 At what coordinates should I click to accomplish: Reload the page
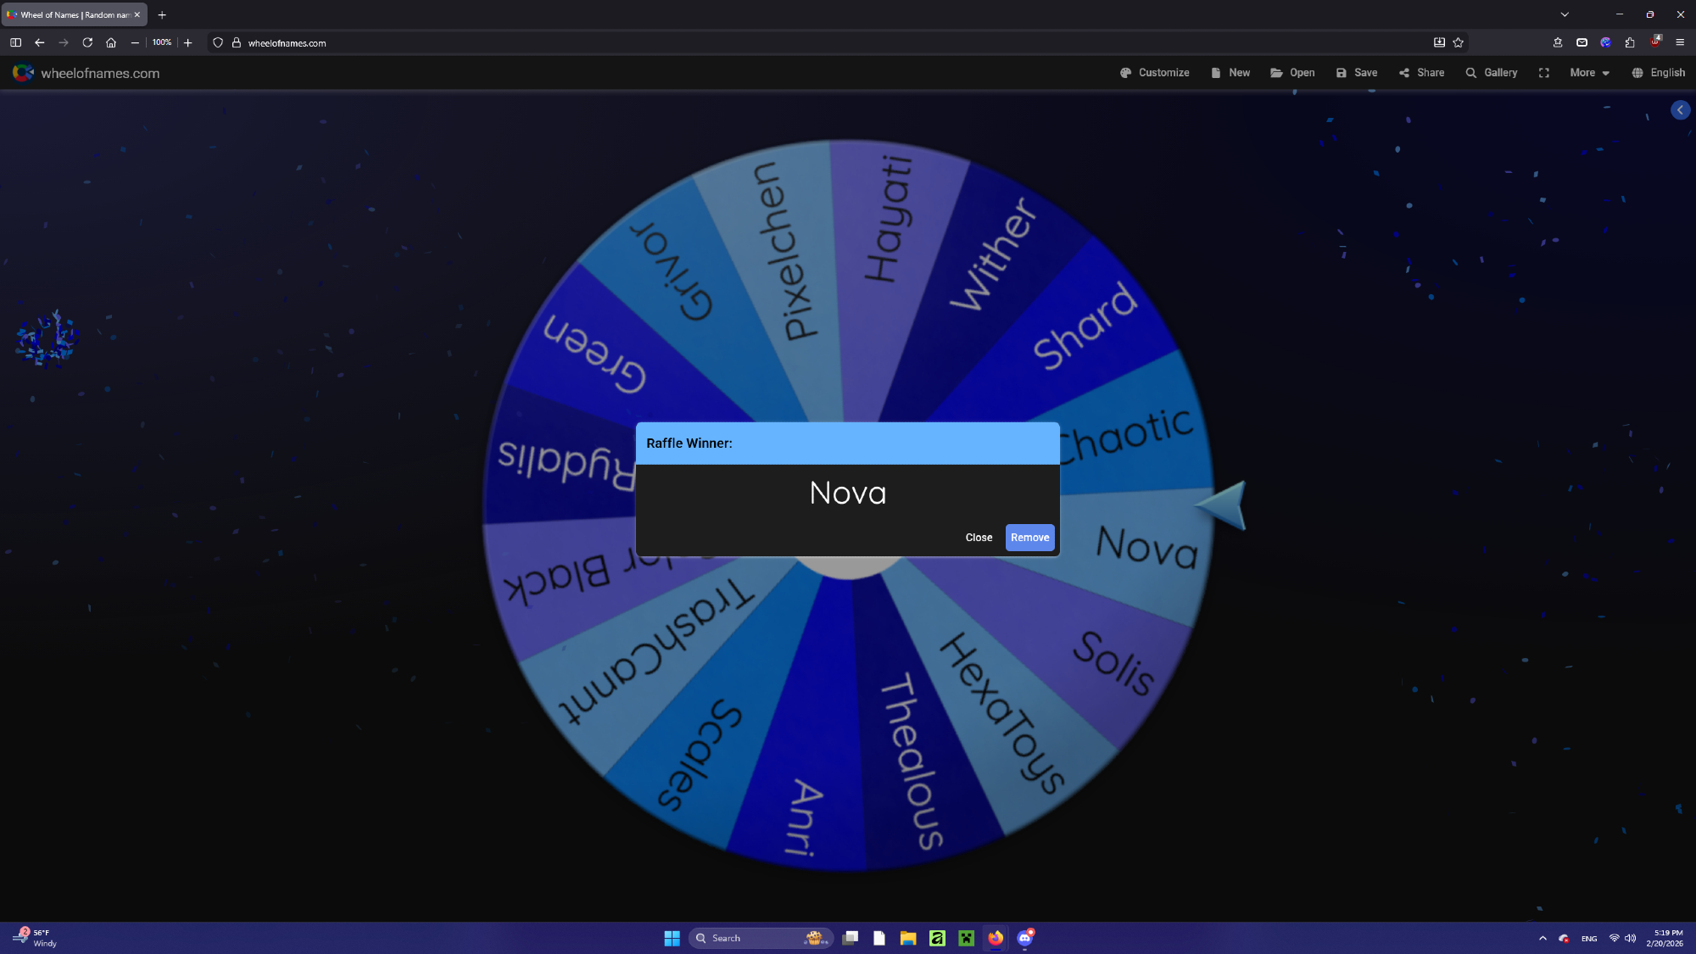point(87,42)
